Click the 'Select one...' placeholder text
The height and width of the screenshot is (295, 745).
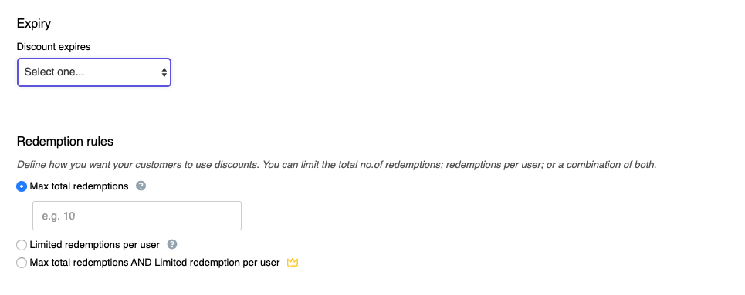click(54, 72)
